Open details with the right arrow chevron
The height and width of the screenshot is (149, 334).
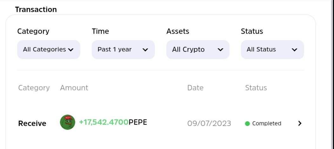pyautogui.click(x=300, y=123)
